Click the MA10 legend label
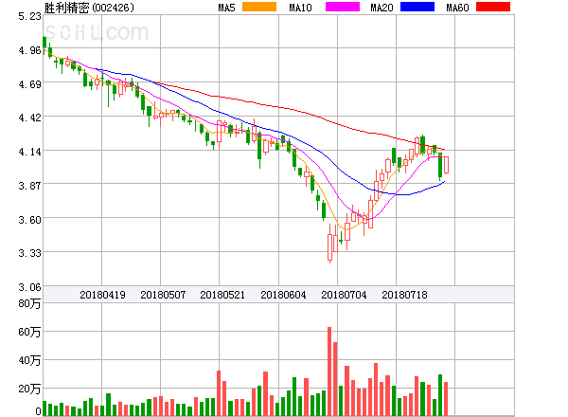Image resolution: width=568 pixels, height=417 pixels. [300, 8]
